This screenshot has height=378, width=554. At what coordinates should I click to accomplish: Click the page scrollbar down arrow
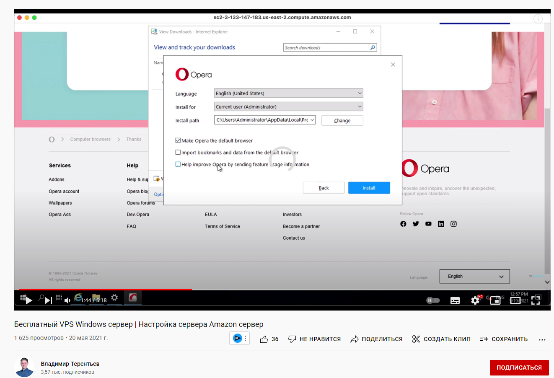tap(547, 282)
